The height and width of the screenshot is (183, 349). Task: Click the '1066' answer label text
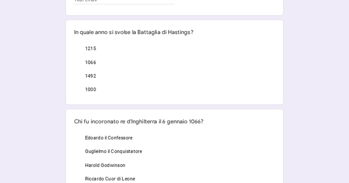91,63
